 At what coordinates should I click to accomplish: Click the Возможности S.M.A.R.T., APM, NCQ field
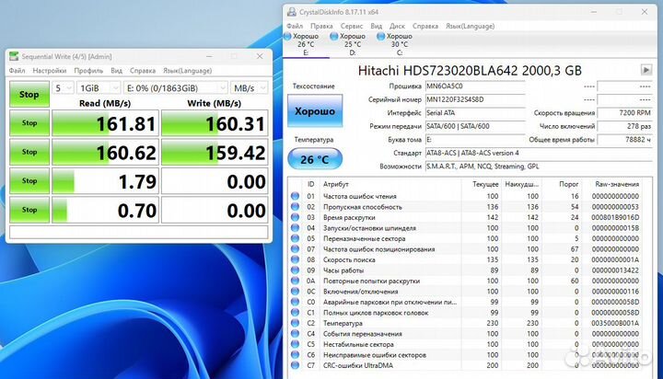pos(539,167)
